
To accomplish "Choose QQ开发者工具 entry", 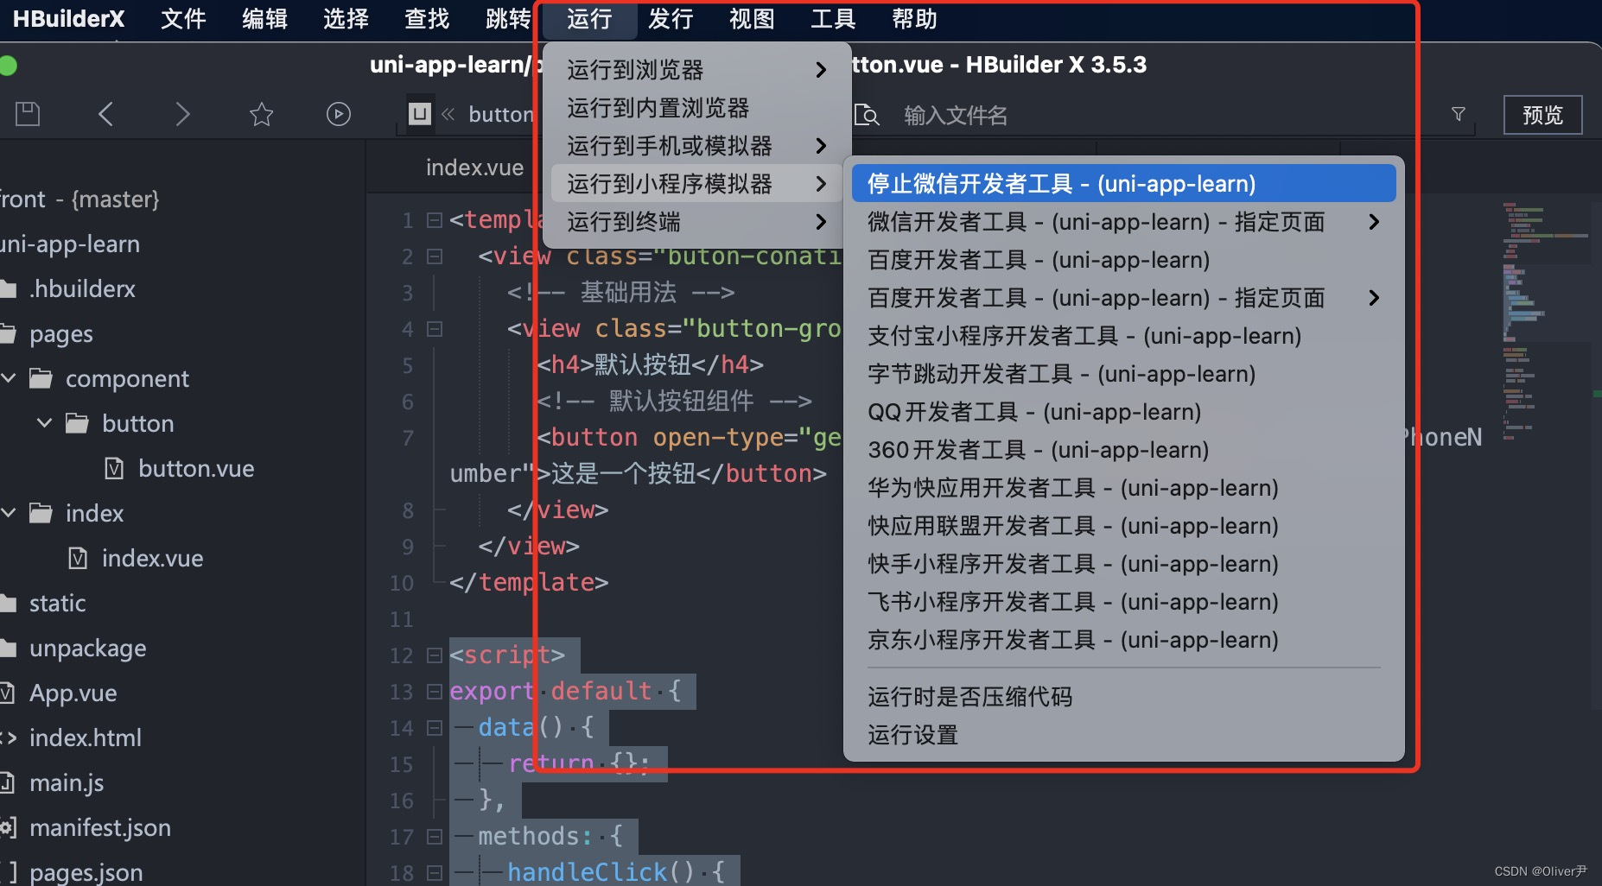I will (x=1123, y=412).
